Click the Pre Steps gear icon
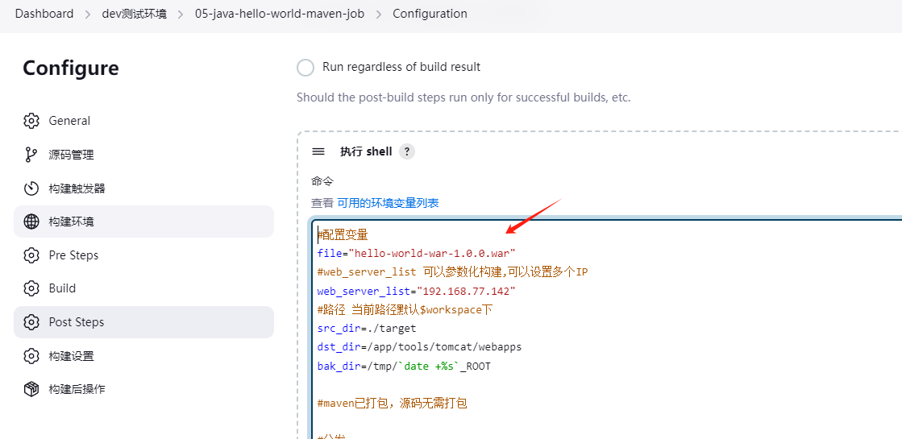This screenshot has height=439, width=902. point(31,255)
